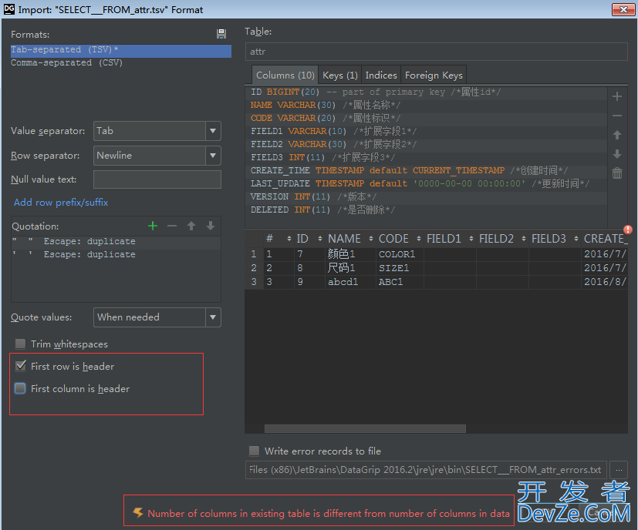This screenshot has height=530, width=638.
Task: Select FIELD3 INT(11) column definition
Action: [427, 157]
